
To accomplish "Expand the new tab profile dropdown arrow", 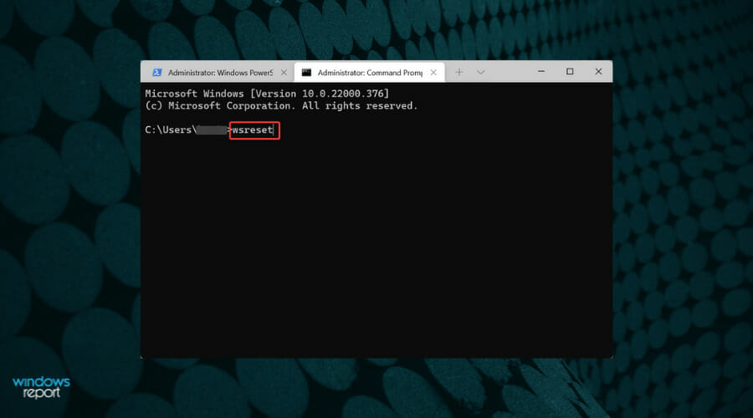I will (481, 72).
